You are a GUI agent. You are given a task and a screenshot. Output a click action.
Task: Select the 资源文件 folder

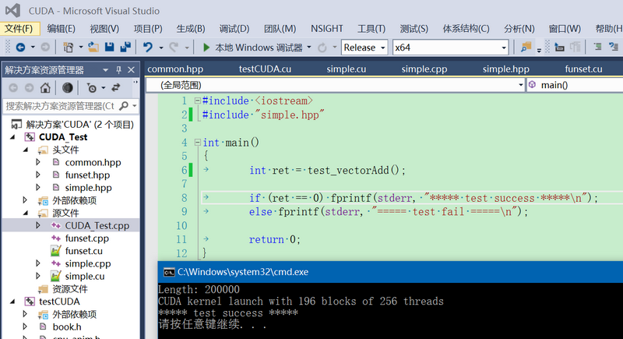coord(70,289)
